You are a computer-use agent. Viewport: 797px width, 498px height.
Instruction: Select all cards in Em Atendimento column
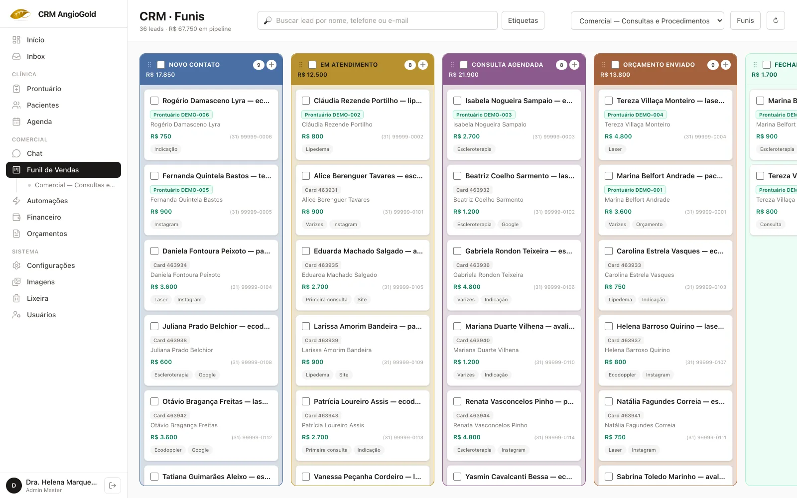312,65
